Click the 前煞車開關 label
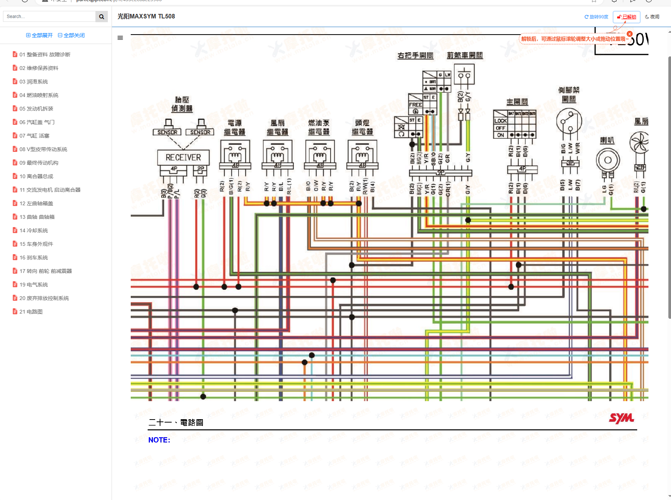671x500 pixels. [x=465, y=56]
